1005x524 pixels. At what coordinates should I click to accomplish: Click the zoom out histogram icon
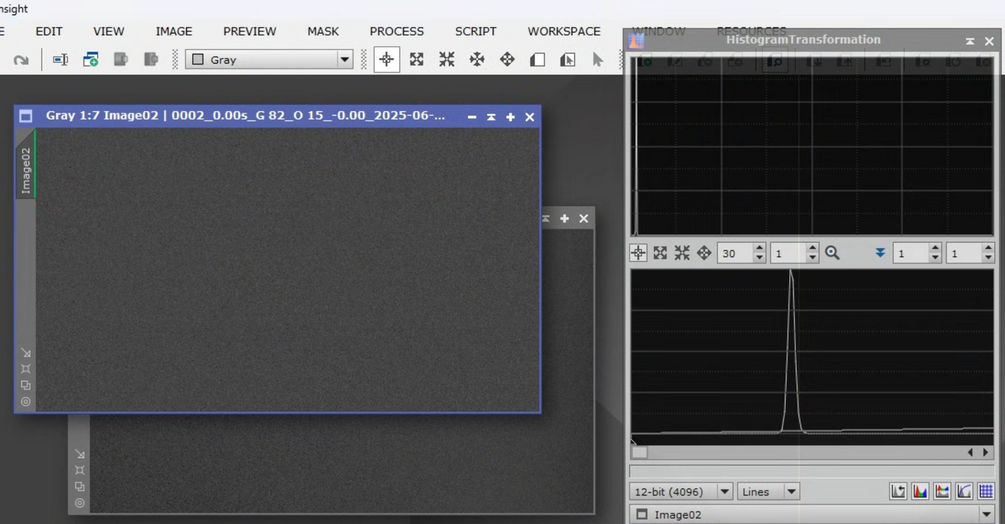coord(681,253)
